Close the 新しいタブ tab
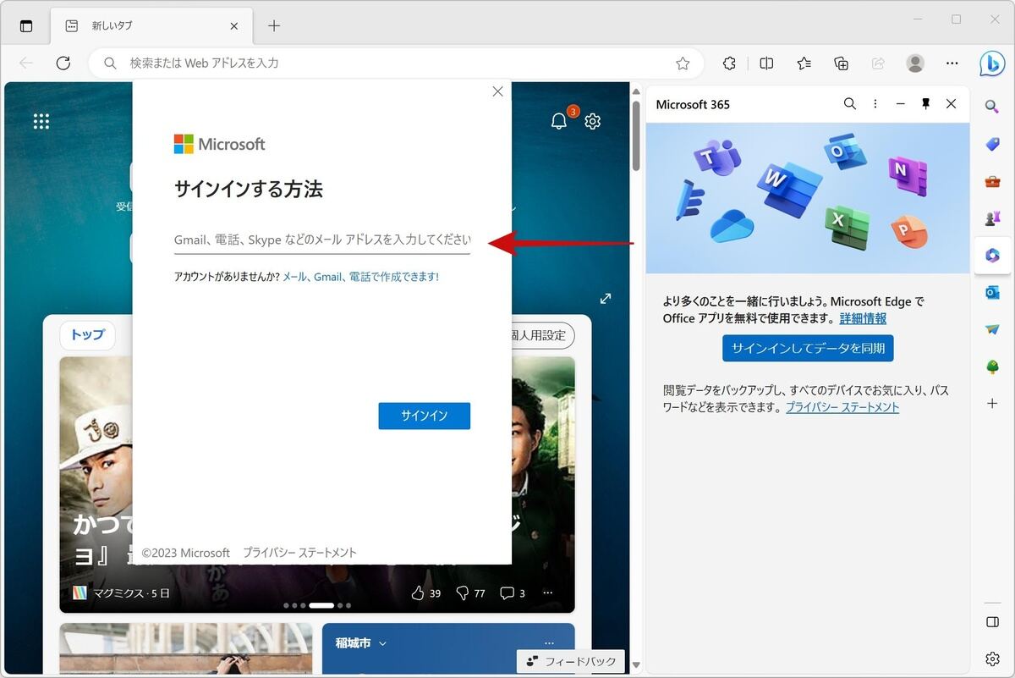This screenshot has width=1015, height=678. click(x=234, y=26)
